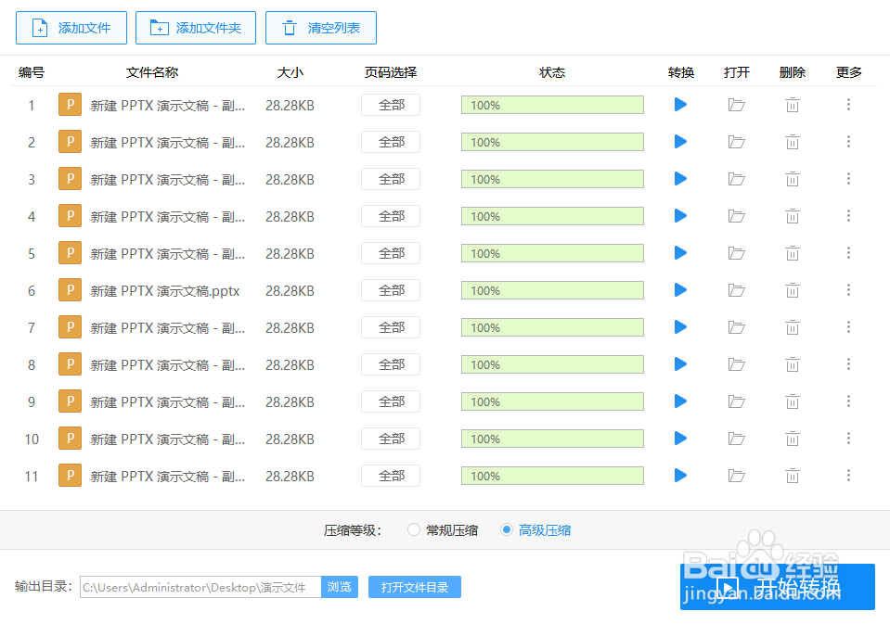This screenshot has width=890, height=624.
Task: Open 打开文件目录 to view output directory
Action: tap(414, 587)
